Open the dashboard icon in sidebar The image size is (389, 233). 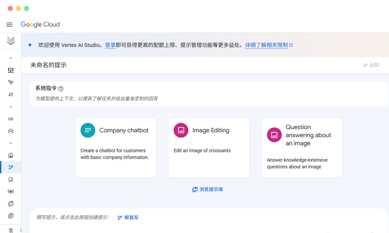pyautogui.click(x=11, y=71)
